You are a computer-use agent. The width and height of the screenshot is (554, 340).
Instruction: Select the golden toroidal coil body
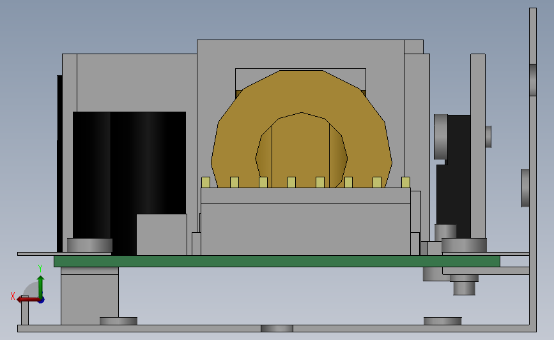coord(302,129)
